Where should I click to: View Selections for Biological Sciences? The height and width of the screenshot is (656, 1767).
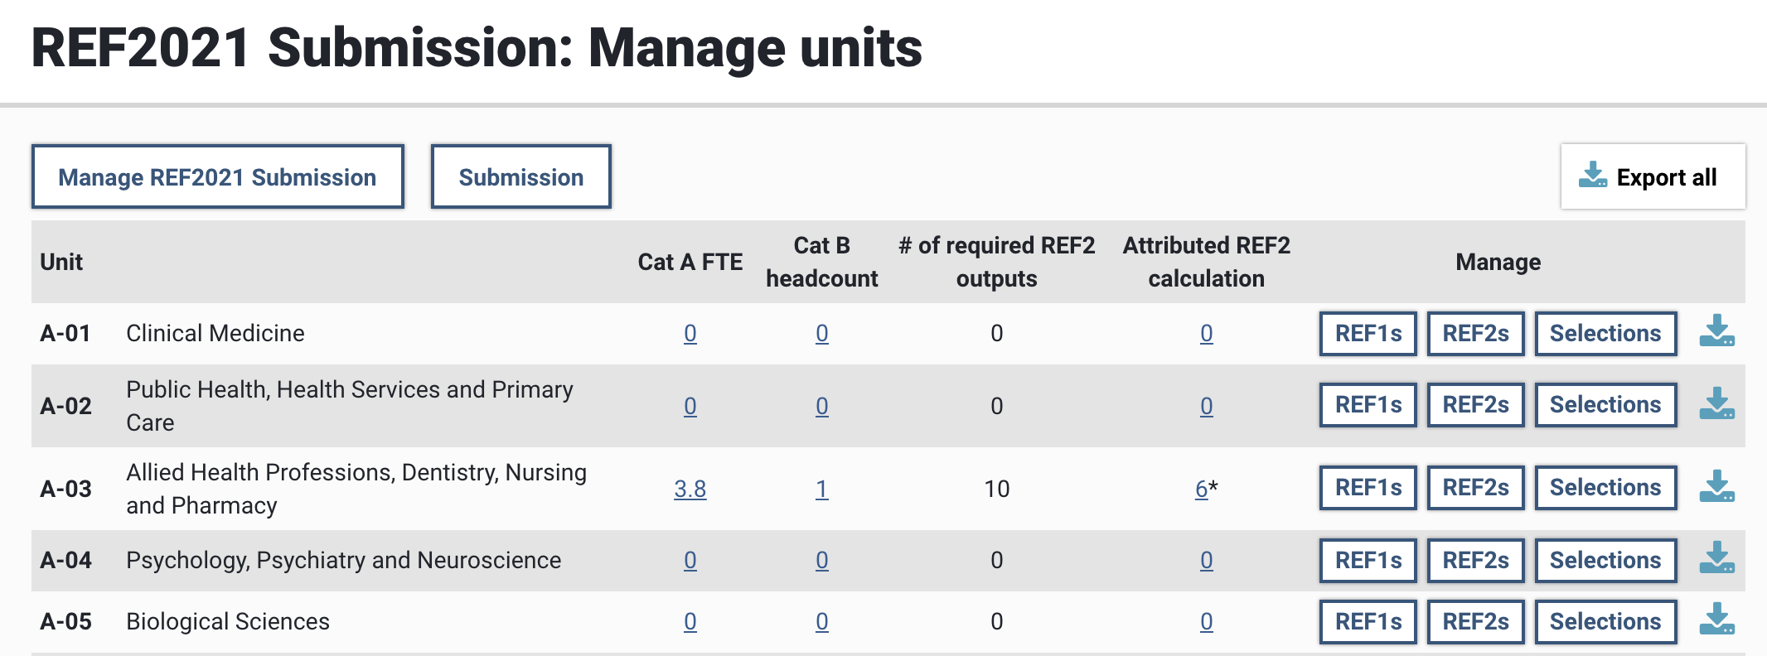pos(1605,621)
